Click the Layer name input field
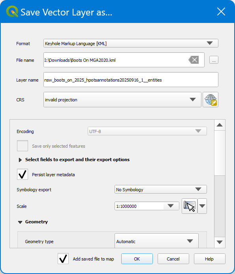The width and height of the screenshot is (235, 274). (x=131, y=80)
